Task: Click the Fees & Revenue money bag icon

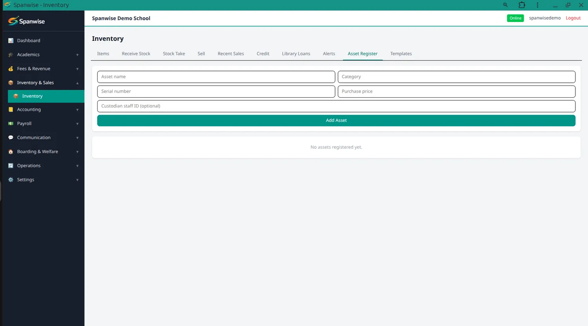Action: (x=11, y=69)
